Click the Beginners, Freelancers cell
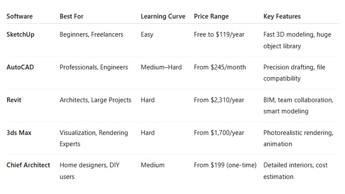This screenshot has width=345, height=194. coord(91,34)
